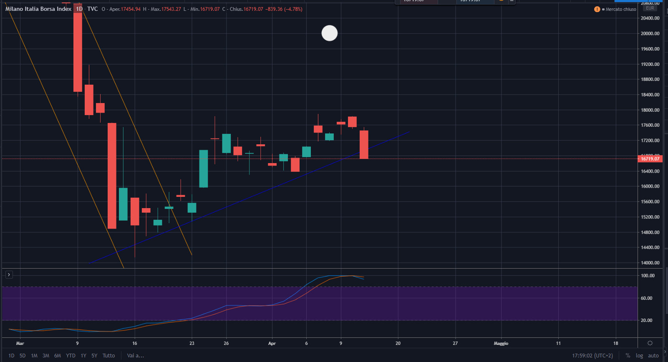The width and height of the screenshot is (668, 362).
Task: Select the 5Y date range
Action: [94, 356]
